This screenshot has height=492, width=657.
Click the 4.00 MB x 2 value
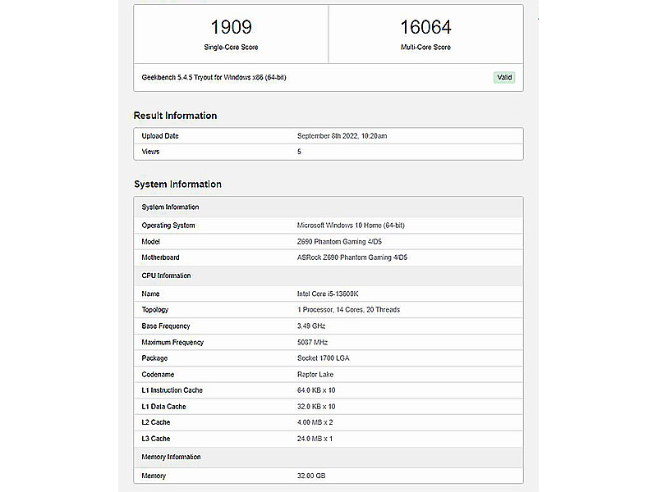pyautogui.click(x=315, y=422)
